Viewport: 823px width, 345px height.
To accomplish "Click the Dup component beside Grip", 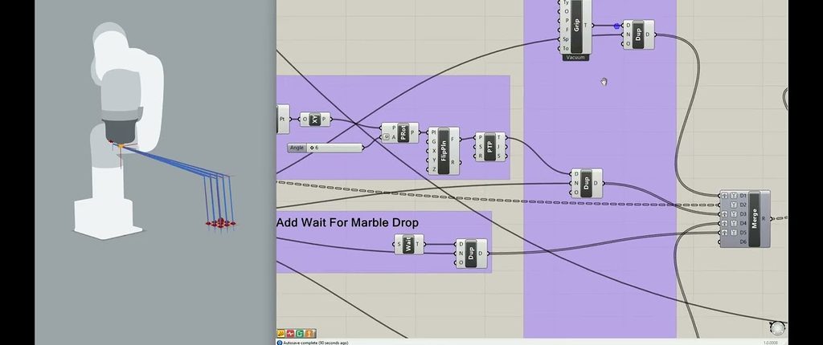I will 638,34.
